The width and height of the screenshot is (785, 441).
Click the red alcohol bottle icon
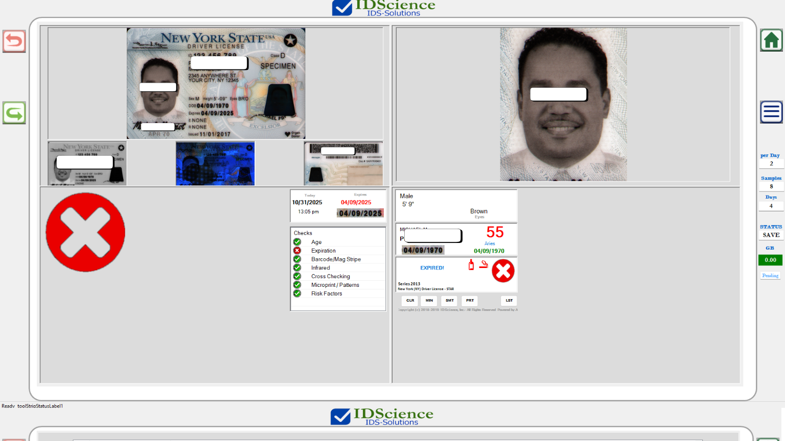471,264
